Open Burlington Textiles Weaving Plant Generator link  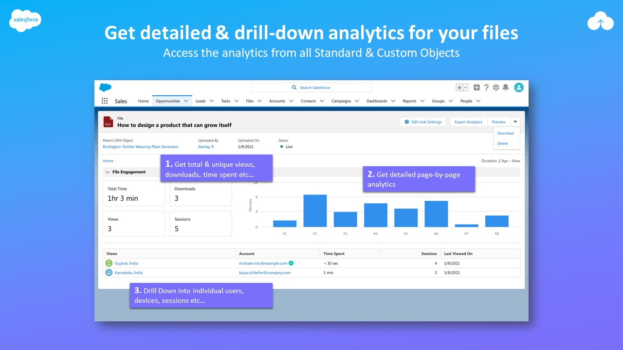[141, 147]
